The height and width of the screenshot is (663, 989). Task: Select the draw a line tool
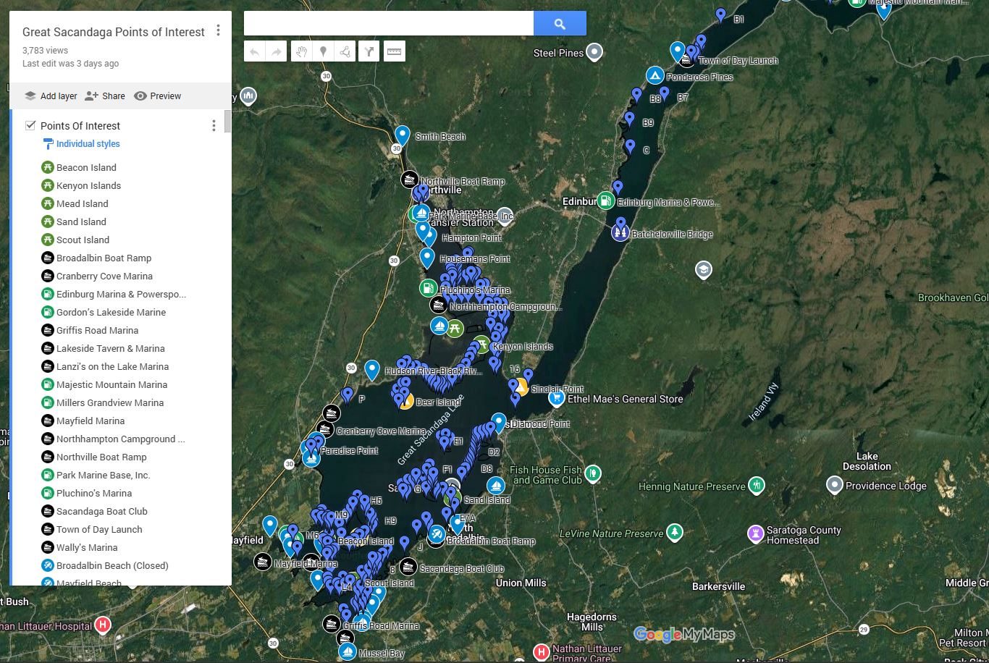click(x=345, y=51)
